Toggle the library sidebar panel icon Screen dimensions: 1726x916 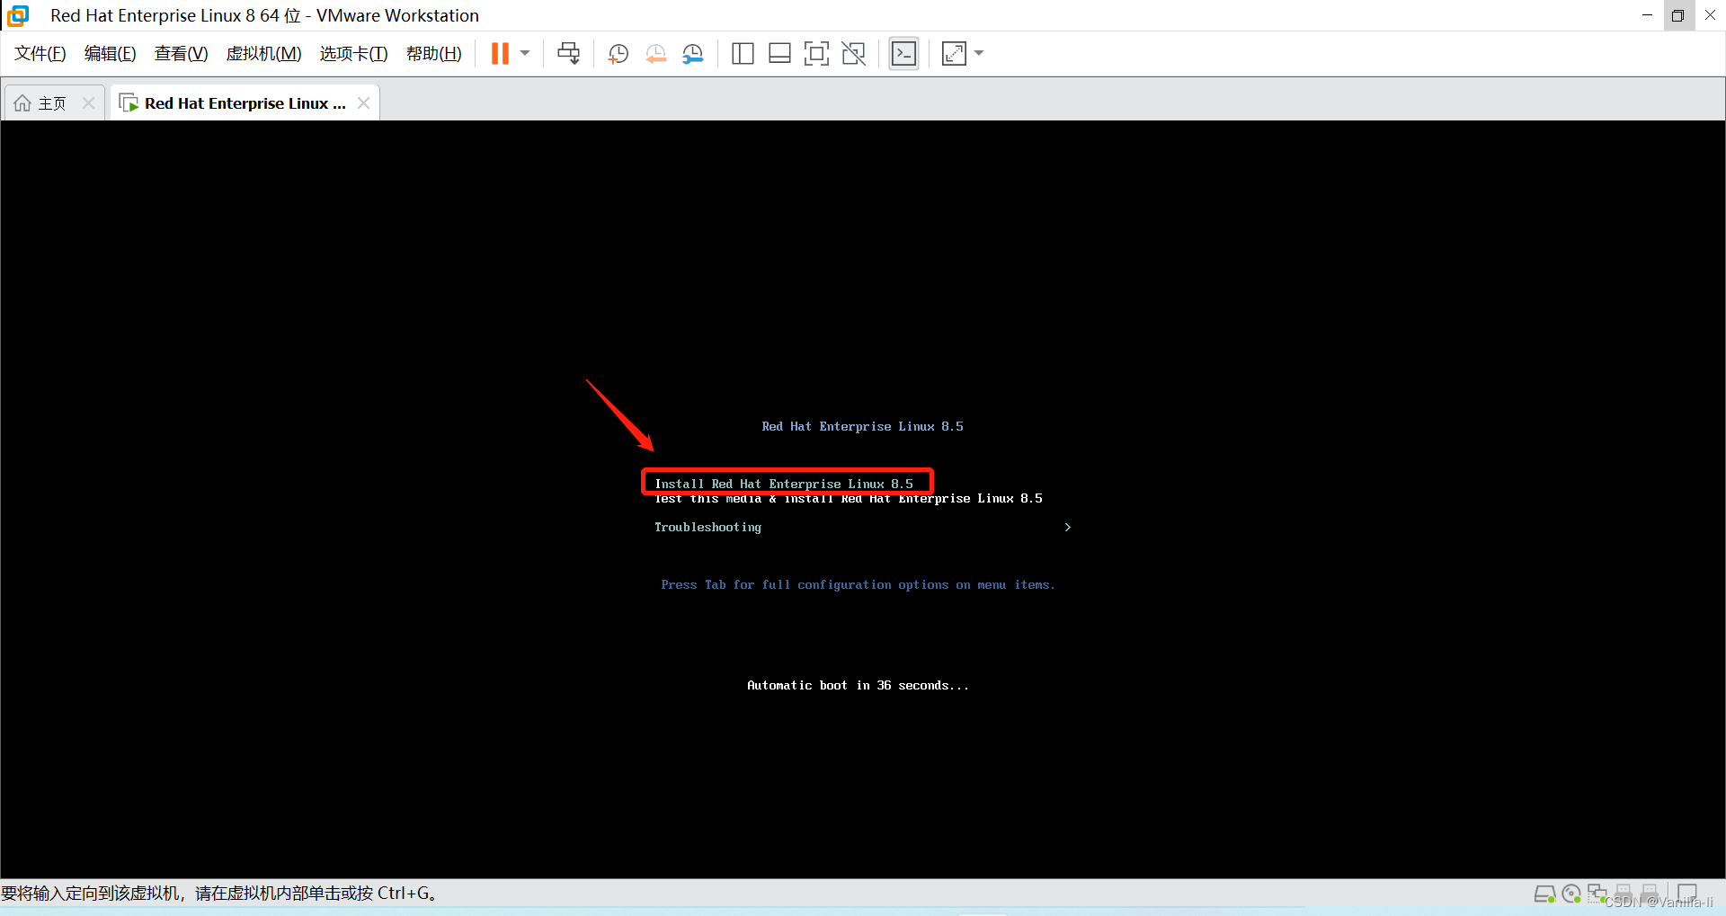743,54
